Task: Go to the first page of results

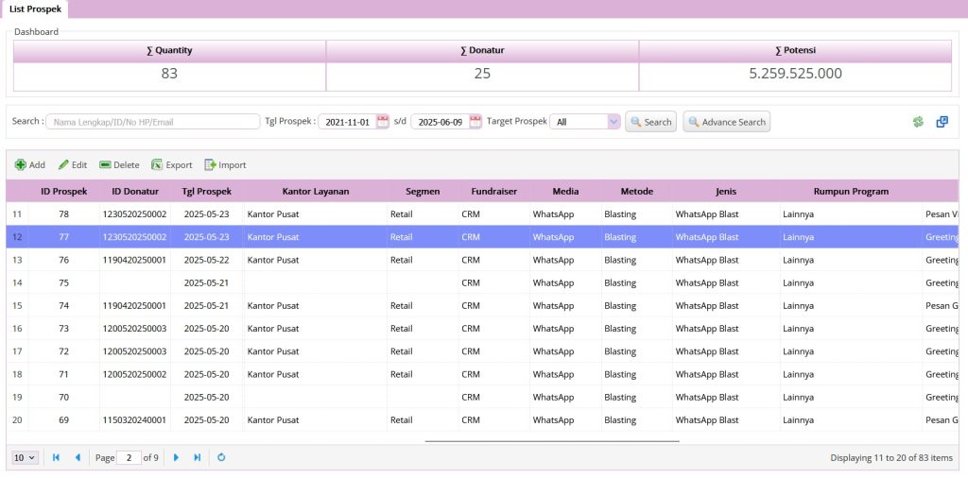Action: tap(57, 457)
